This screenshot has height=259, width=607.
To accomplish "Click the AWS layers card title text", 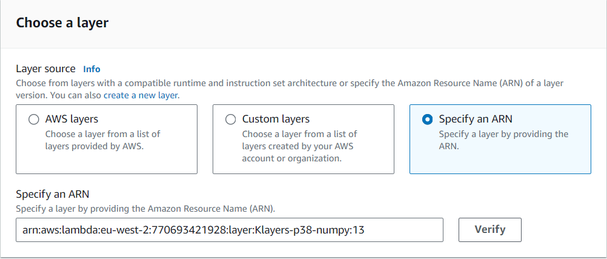I will (71, 119).
